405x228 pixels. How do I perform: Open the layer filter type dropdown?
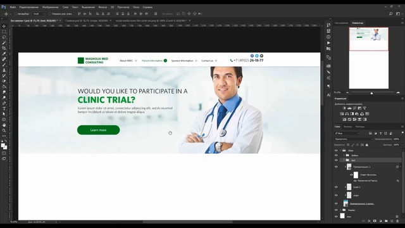[x=347, y=134]
